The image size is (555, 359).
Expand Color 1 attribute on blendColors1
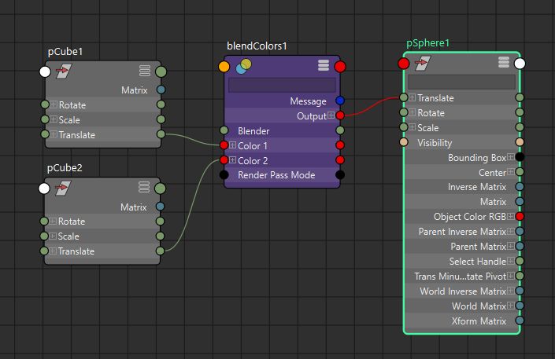pos(232,146)
